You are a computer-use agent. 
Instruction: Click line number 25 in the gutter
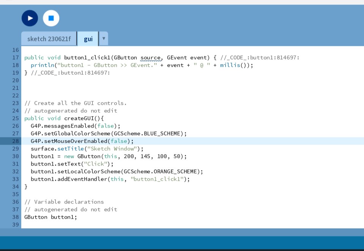tap(16, 118)
